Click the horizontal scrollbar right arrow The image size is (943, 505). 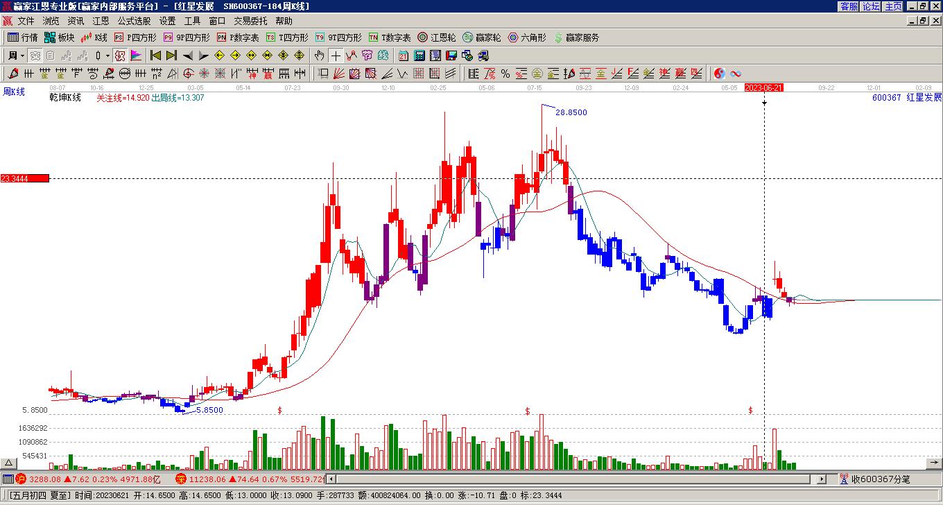coord(822,479)
